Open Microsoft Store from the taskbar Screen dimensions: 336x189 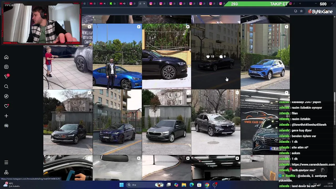[199, 185]
